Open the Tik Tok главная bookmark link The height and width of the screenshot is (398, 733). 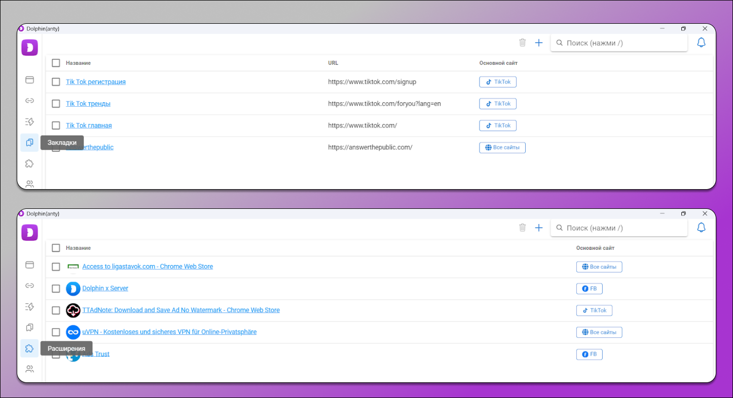(x=89, y=125)
